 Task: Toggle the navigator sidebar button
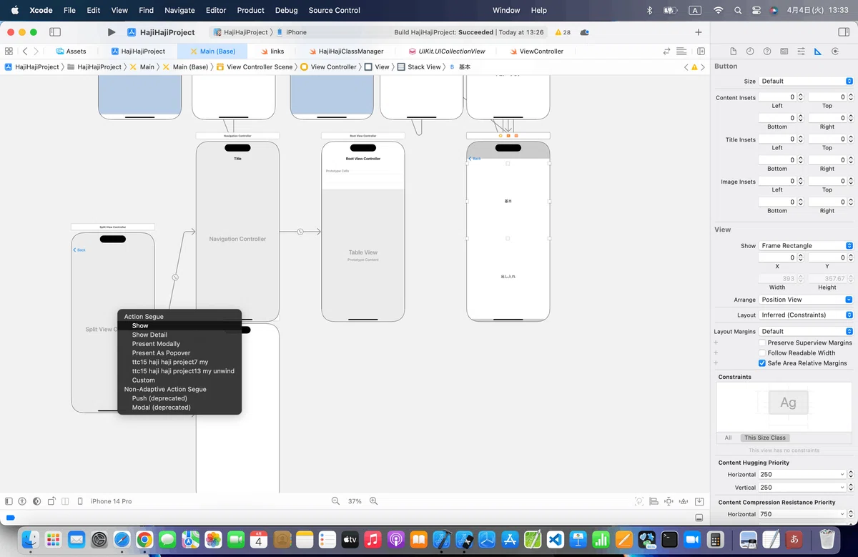[55, 32]
